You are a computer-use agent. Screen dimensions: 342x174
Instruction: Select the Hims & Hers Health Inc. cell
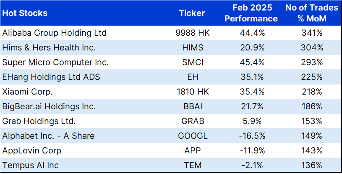point(49,47)
